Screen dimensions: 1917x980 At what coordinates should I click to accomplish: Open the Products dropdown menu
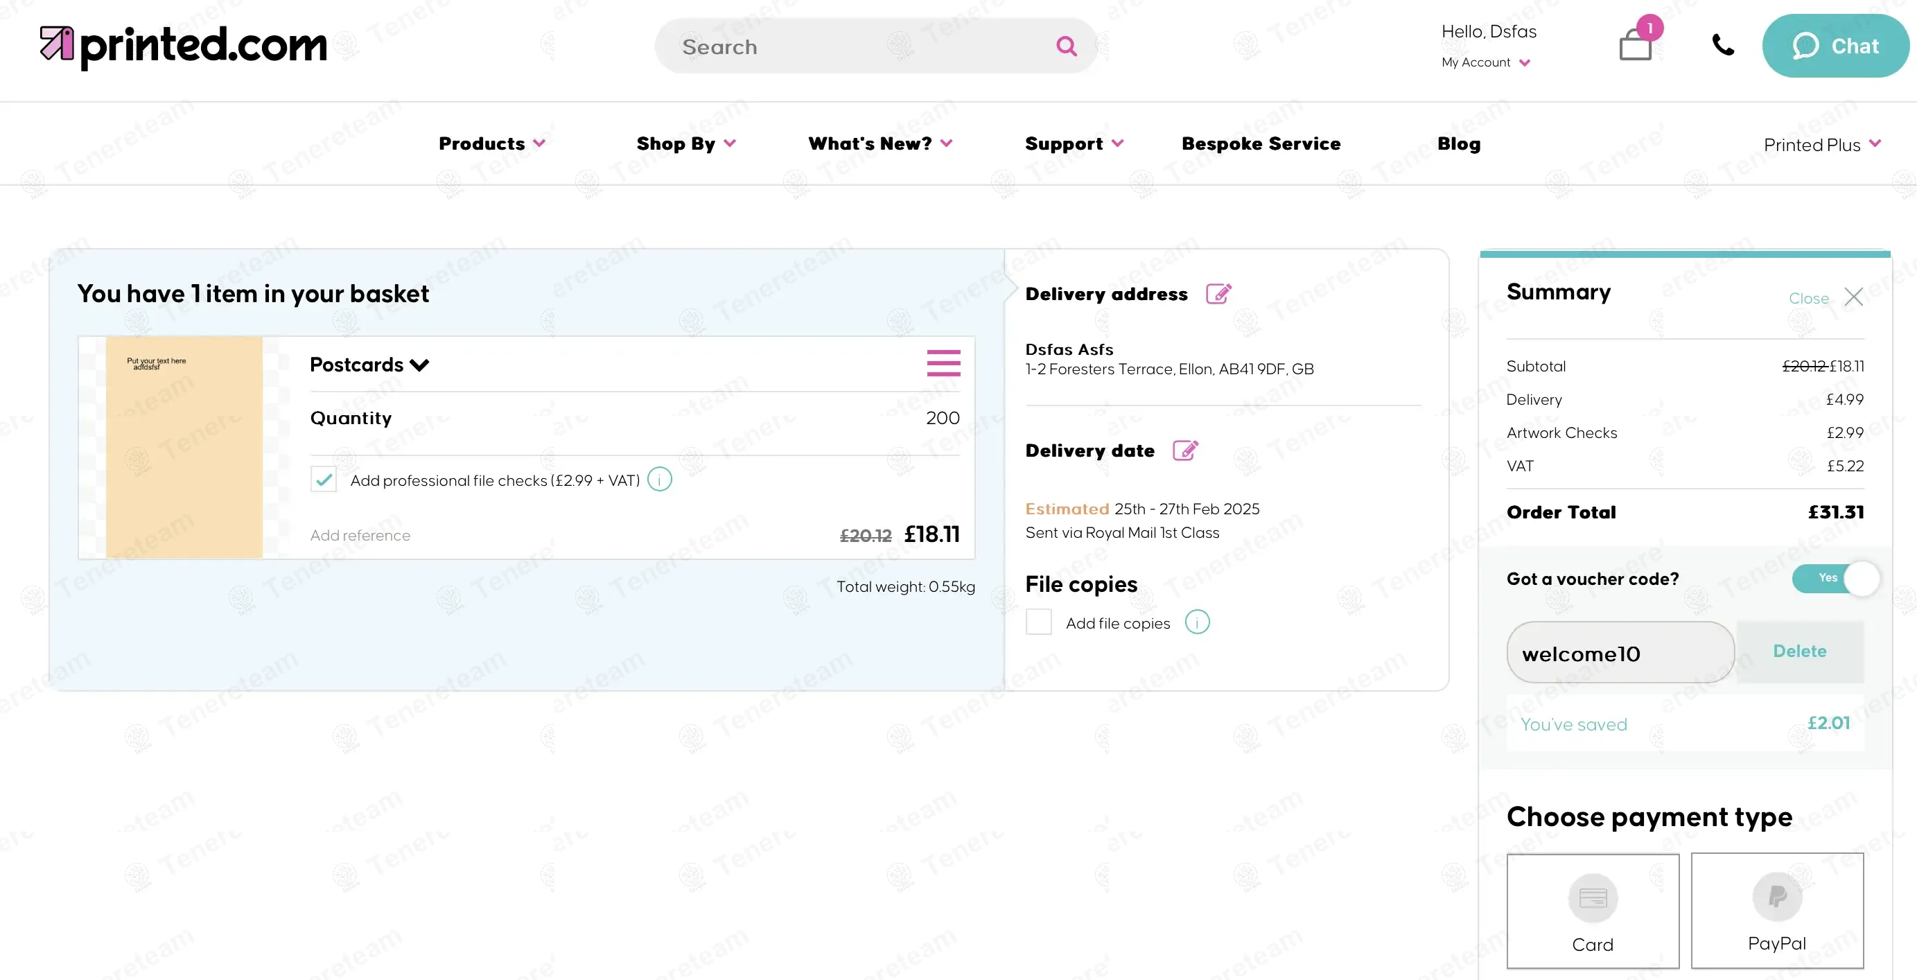[491, 143]
